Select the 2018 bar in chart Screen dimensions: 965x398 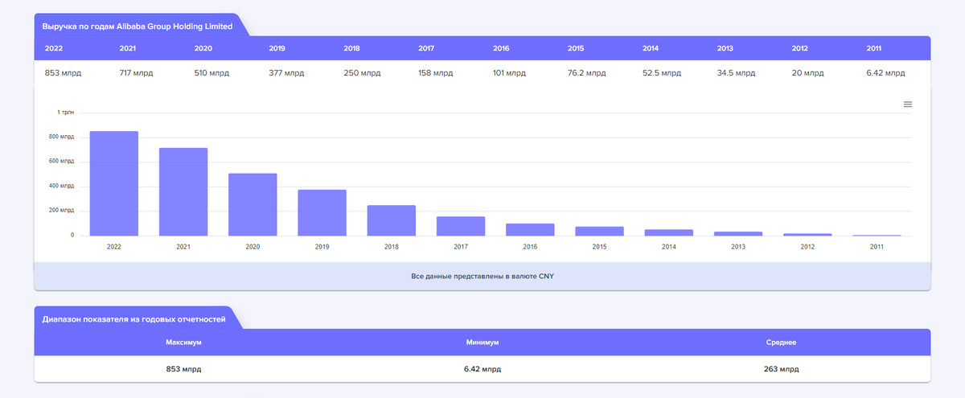pos(392,220)
